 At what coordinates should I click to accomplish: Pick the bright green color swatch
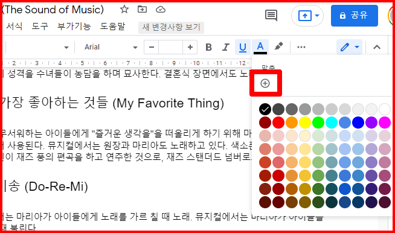[318, 123]
